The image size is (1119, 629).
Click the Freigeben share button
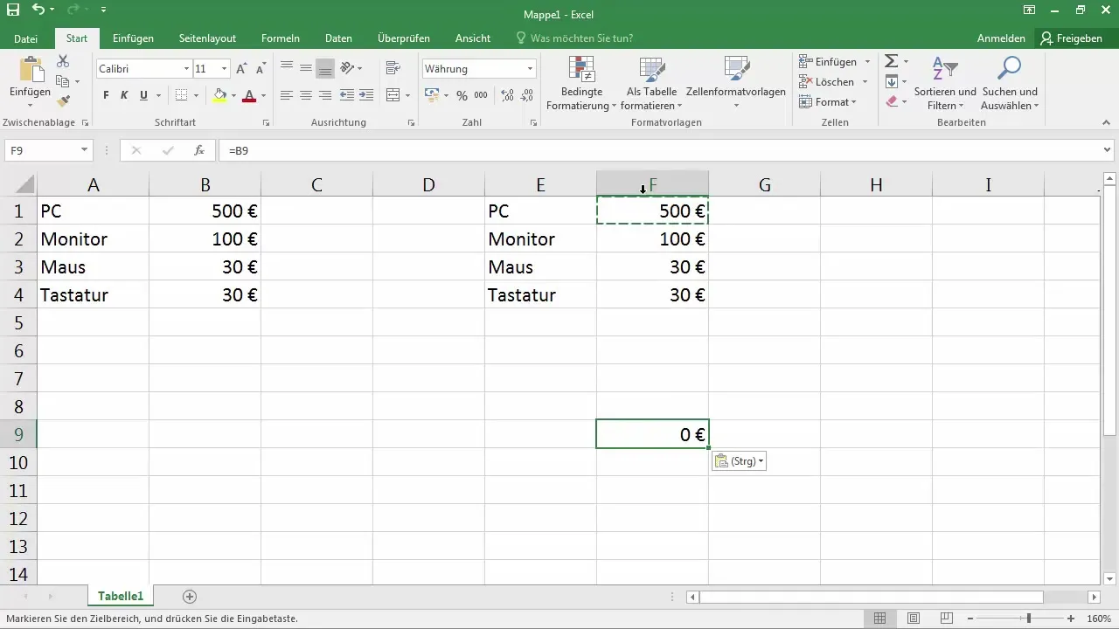1072,38
